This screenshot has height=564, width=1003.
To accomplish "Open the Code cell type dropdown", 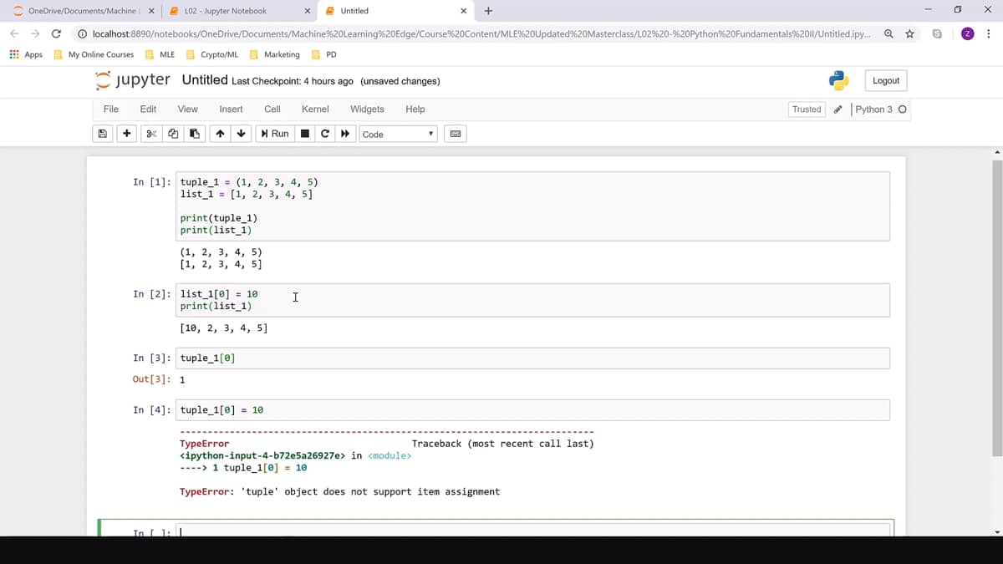I will pos(398,134).
